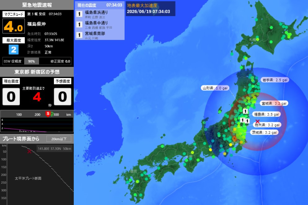Click the マグニチュード label

click(x=14, y=14)
